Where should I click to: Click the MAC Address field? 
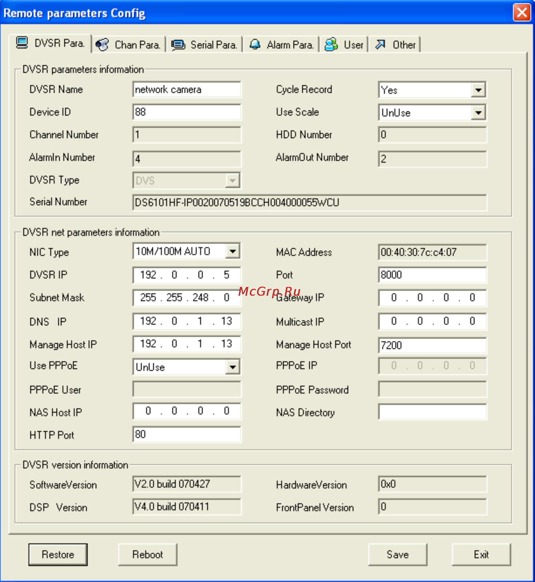[x=433, y=252]
